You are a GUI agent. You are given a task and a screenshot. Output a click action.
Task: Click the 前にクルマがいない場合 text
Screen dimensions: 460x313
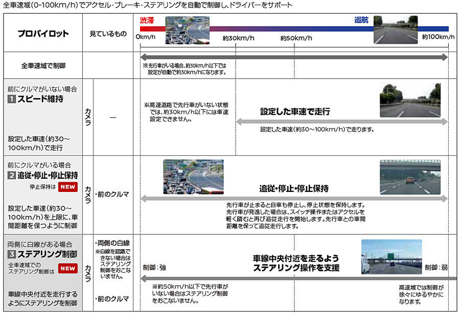42,89
